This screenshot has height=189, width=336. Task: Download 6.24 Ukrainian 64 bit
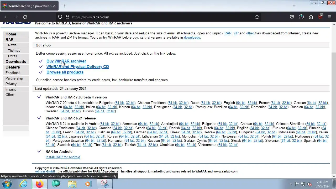pos(180,145)
